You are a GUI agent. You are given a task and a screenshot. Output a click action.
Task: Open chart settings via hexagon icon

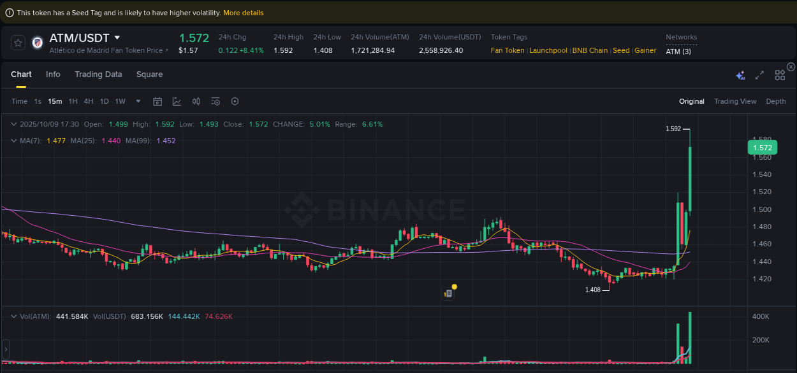pos(234,101)
